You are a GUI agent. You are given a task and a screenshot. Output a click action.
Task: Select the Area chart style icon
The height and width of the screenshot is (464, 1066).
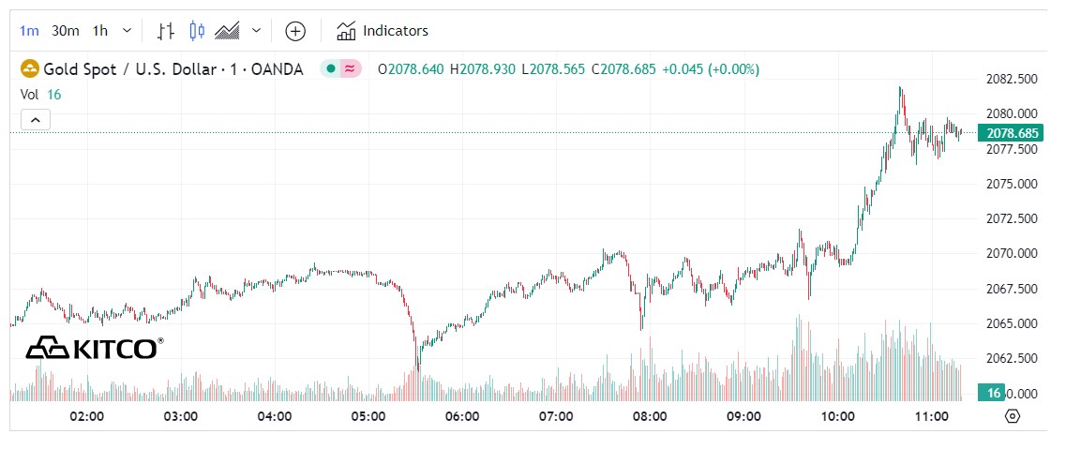227,31
